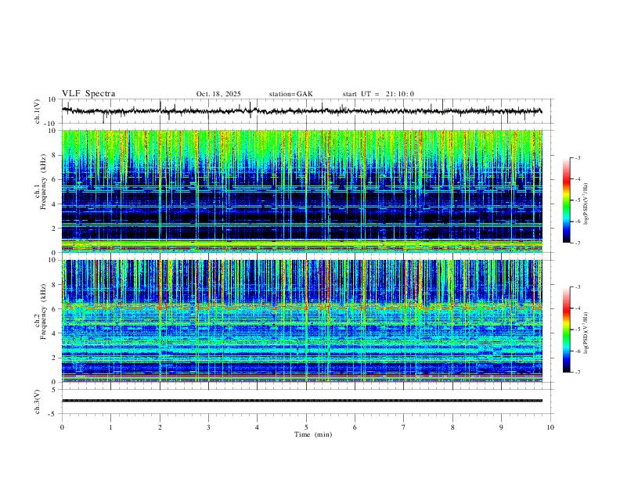Click the ch.1 color bar log(PSD) label
The height and width of the screenshot is (479, 620).
586,203
